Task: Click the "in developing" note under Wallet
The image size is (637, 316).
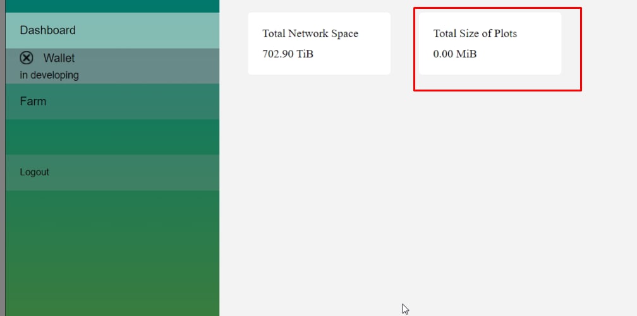Action: 49,75
